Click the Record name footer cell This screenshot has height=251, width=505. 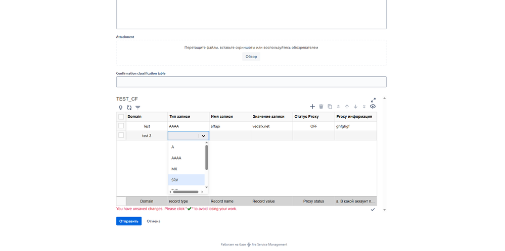(231, 201)
